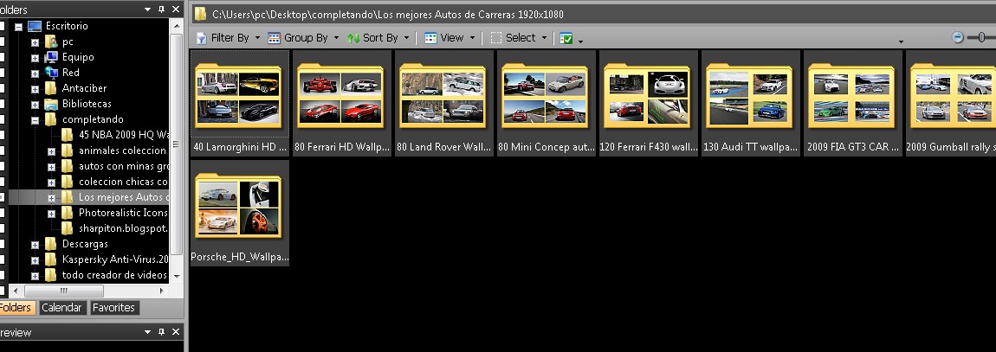
Task: Select the sharpiton.blogspot folder
Action: 123,228
